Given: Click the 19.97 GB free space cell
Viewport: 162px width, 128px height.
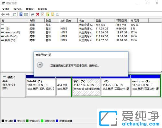Looking at the screenshot, I should [122, 32].
